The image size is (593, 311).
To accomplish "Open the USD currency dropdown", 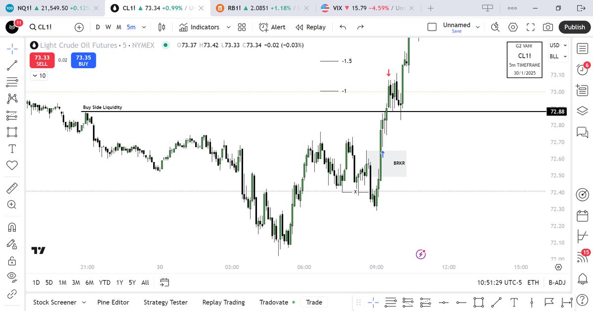I will coord(558,45).
